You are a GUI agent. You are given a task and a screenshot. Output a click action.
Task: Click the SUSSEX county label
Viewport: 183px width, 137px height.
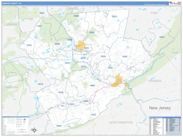[x=175, y=53]
